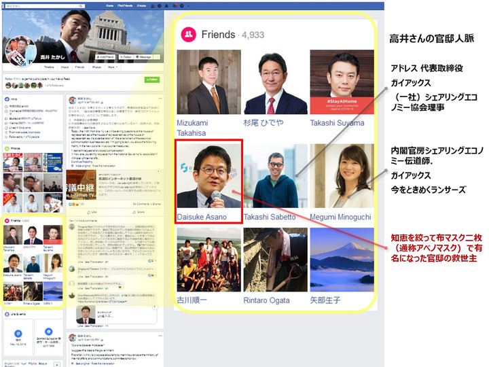This screenshot has height=367, width=489.
Task: Click the Message button on cover
Action: (143, 57)
